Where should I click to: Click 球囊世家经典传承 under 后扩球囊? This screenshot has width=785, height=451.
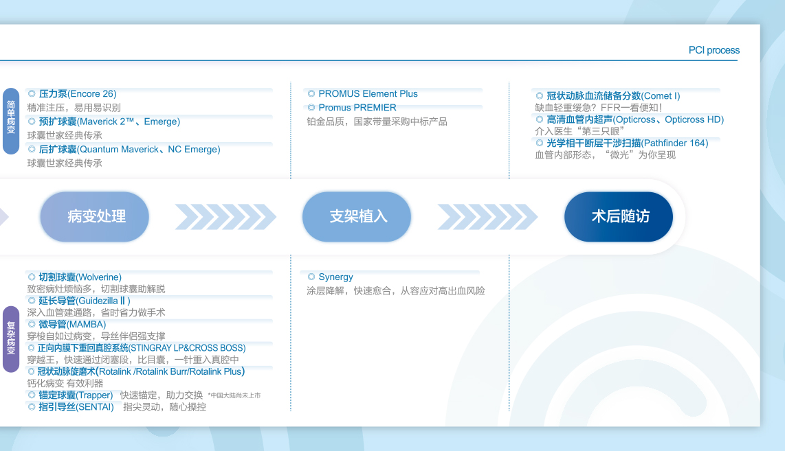point(65,163)
